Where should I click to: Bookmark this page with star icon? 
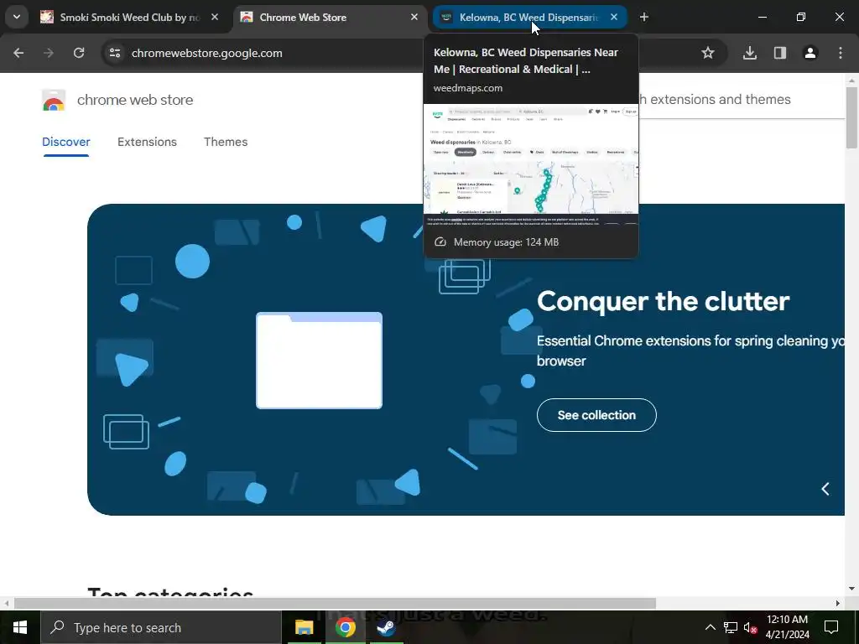[x=708, y=53]
